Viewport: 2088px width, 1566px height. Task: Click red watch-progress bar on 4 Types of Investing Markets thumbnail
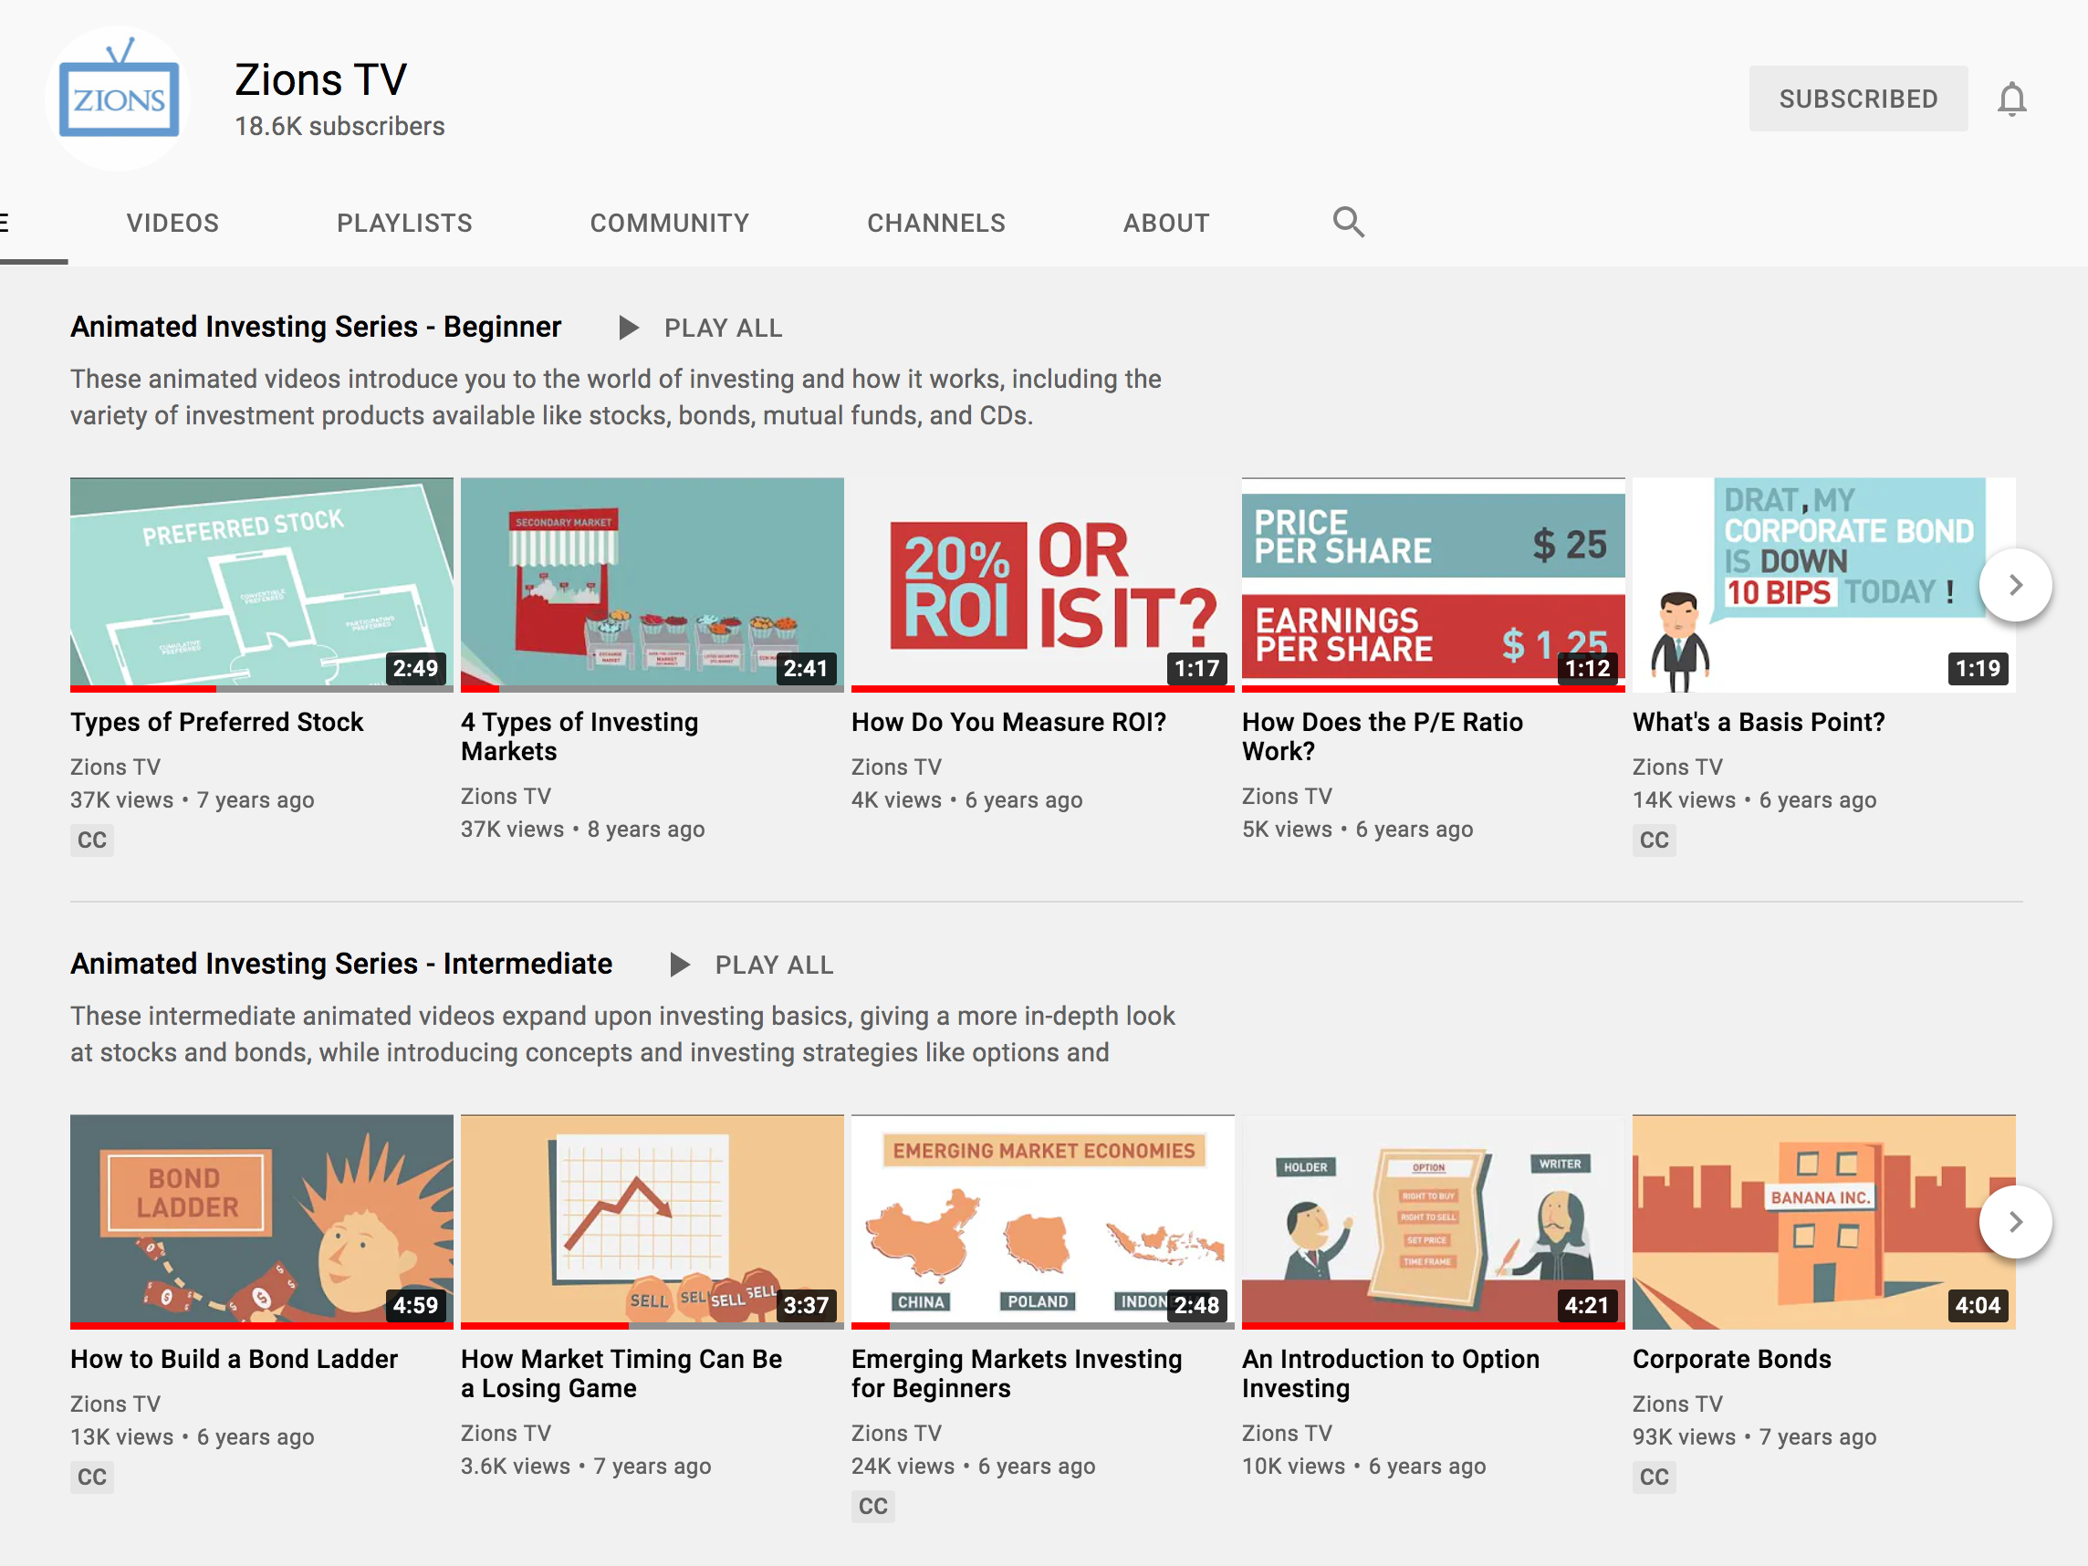479,688
